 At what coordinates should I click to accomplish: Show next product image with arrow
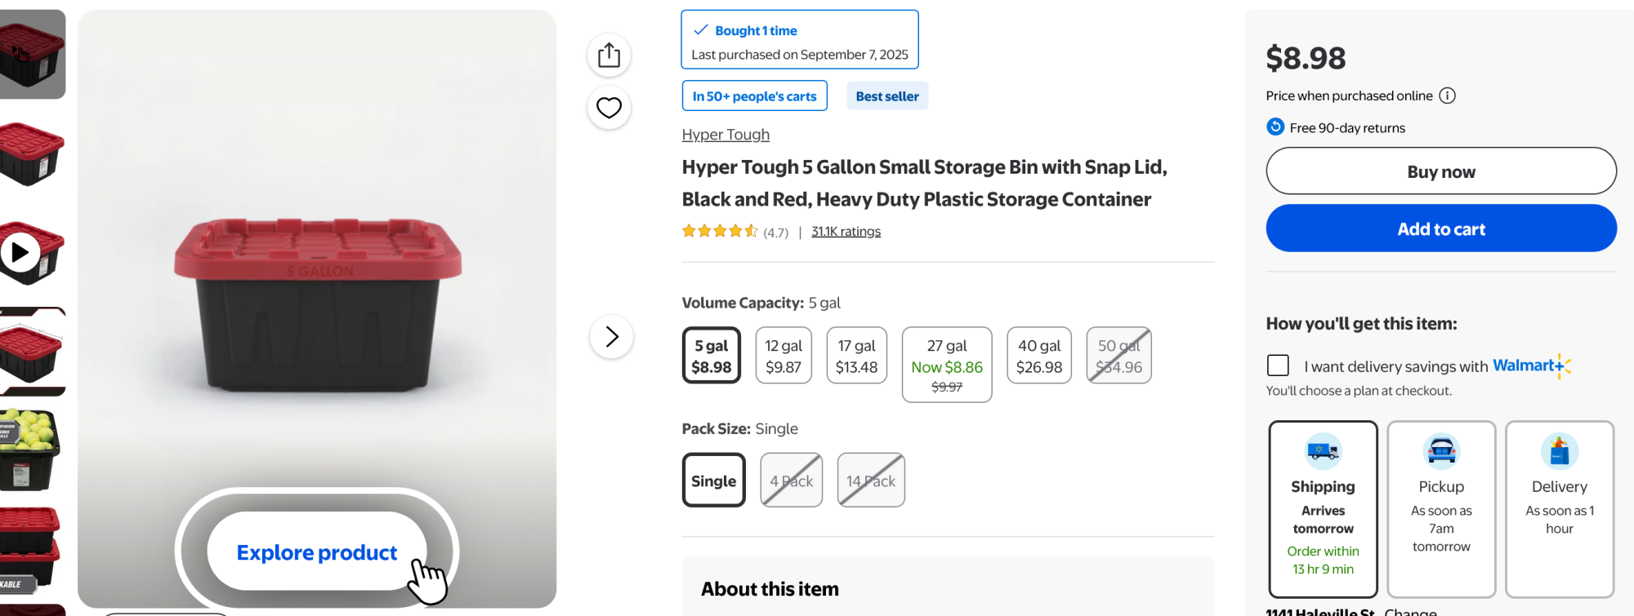click(611, 336)
